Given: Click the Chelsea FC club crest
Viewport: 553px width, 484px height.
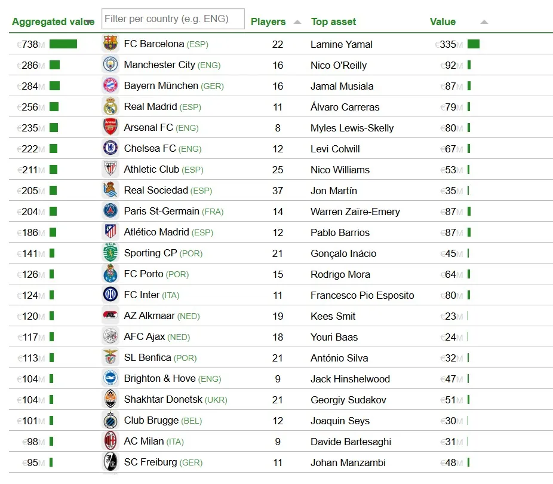Looking at the screenshot, I should coord(110,148).
